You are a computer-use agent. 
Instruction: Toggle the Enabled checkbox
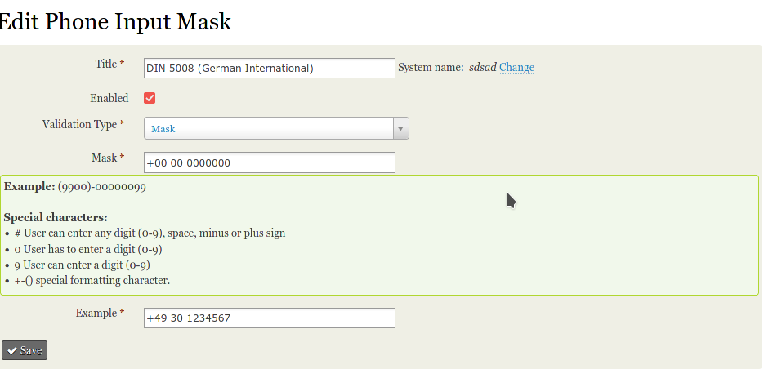tap(150, 98)
